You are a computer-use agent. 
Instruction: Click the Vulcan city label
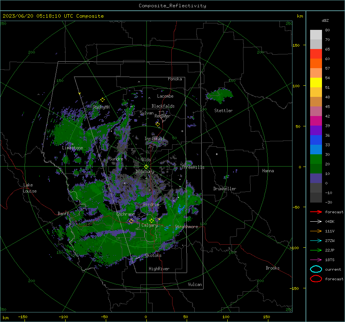tap(195, 284)
